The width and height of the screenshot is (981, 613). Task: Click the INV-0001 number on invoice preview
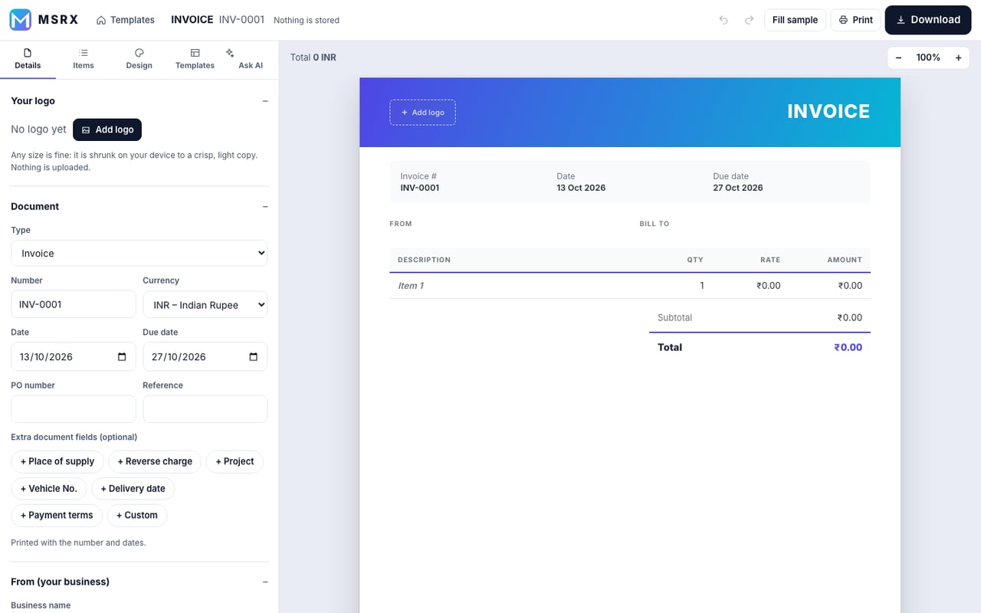[x=420, y=188]
